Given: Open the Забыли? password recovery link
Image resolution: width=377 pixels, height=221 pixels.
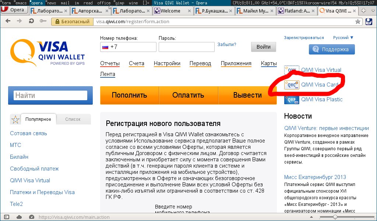Looking at the screenshot, I should (x=227, y=45).
